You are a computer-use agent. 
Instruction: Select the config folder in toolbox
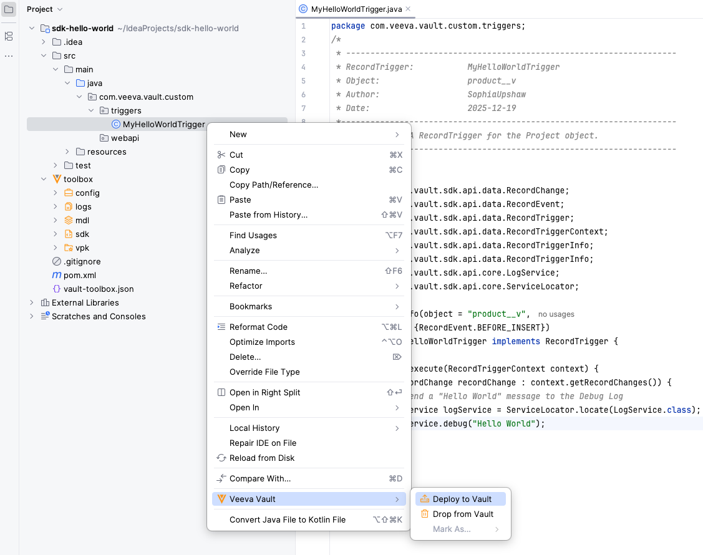point(87,193)
